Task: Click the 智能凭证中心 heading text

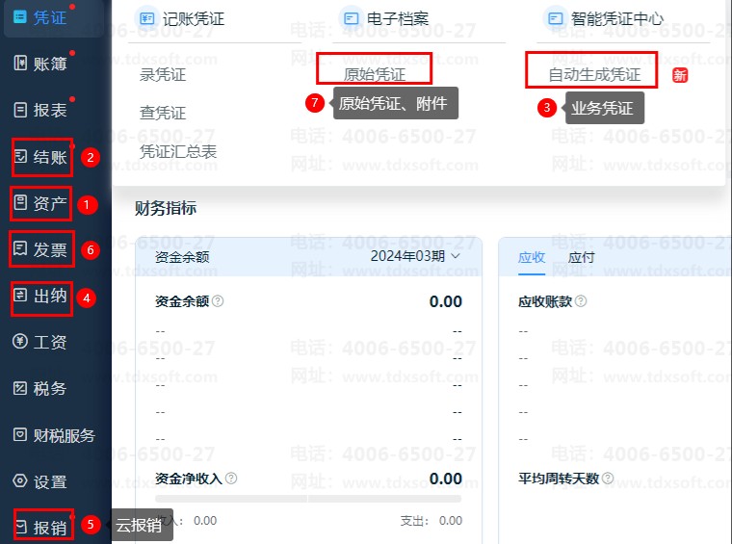Action: [617, 18]
